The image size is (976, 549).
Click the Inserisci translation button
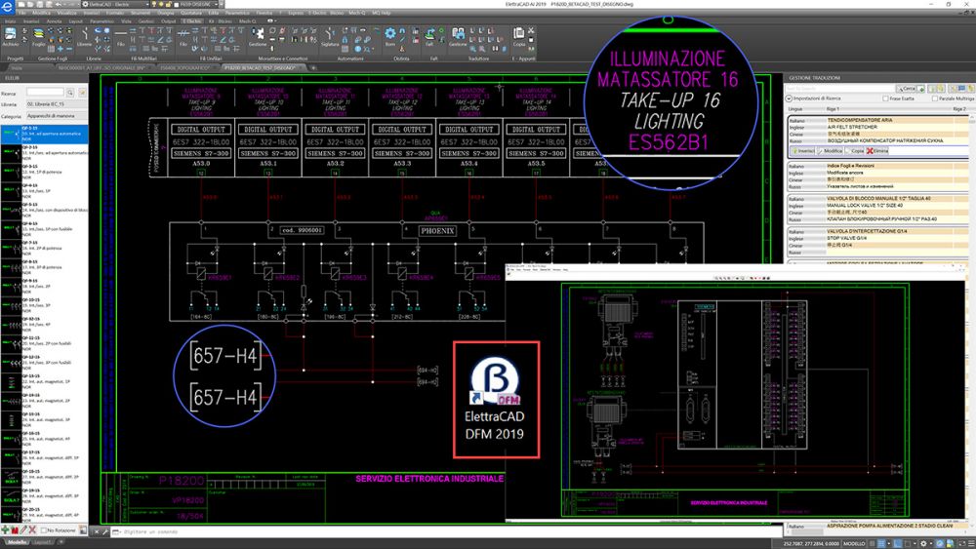click(803, 151)
